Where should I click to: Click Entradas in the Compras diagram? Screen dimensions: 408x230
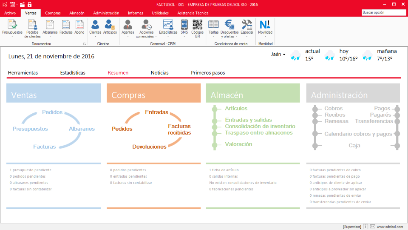pyautogui.click(x=157, y=112)
